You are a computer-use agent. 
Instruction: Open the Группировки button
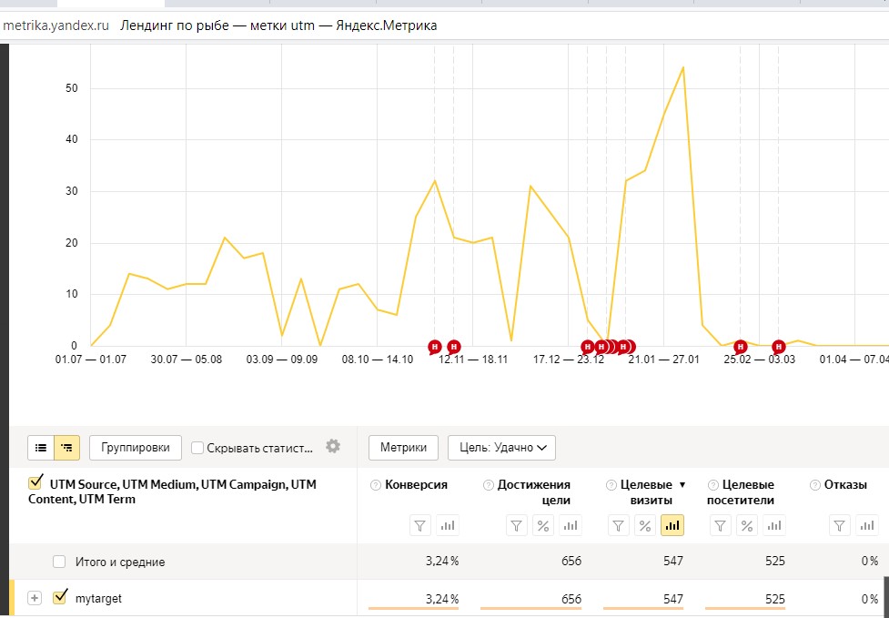coord(136,448)
